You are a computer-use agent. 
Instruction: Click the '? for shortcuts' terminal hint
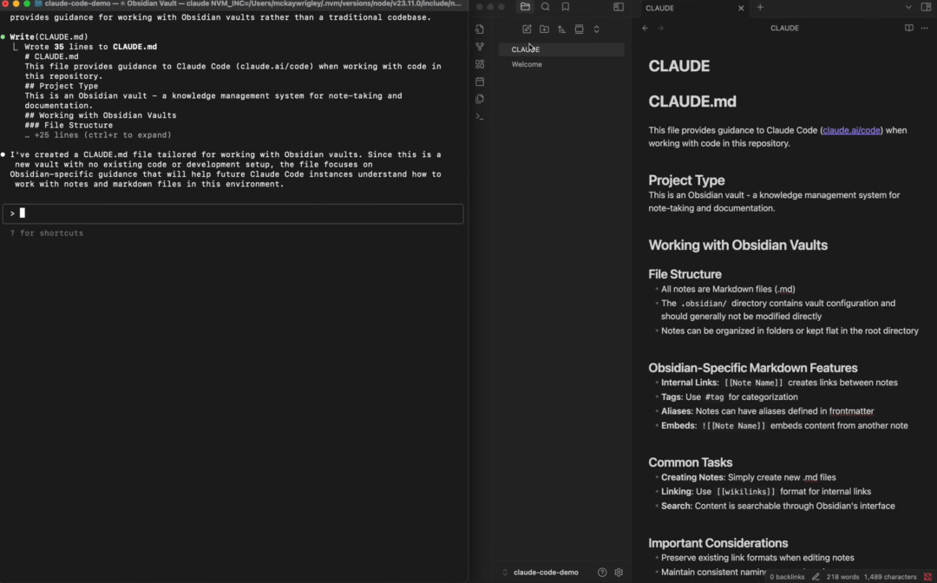[x=47, y=233]
